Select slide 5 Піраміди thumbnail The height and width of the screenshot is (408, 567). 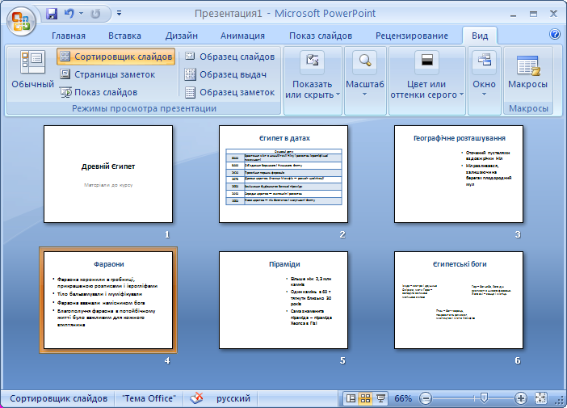(x=283, y=301)
